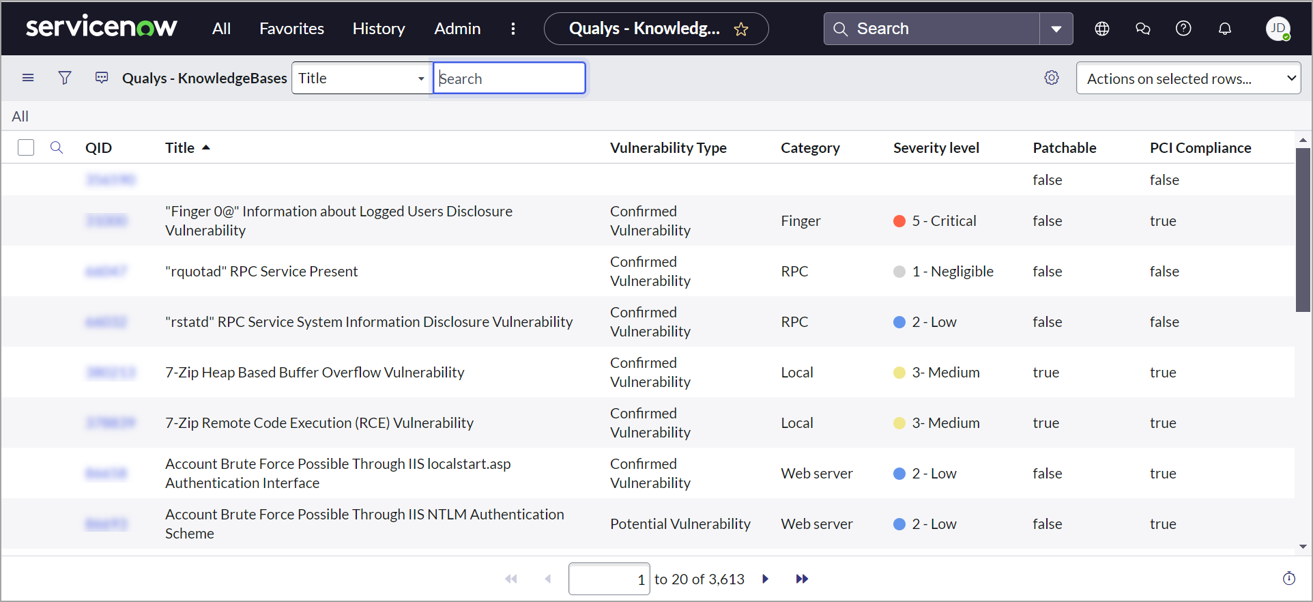Sort by the Title column header
This screenshot has width=1313, height=602.
pos(179,147)
